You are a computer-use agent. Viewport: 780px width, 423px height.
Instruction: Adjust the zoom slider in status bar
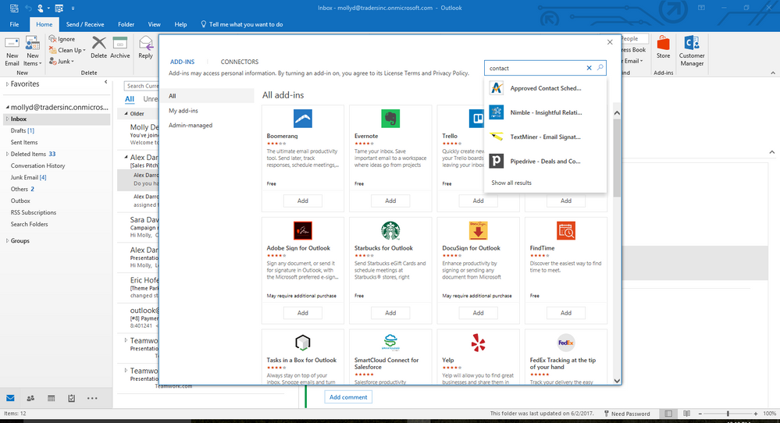728,414
